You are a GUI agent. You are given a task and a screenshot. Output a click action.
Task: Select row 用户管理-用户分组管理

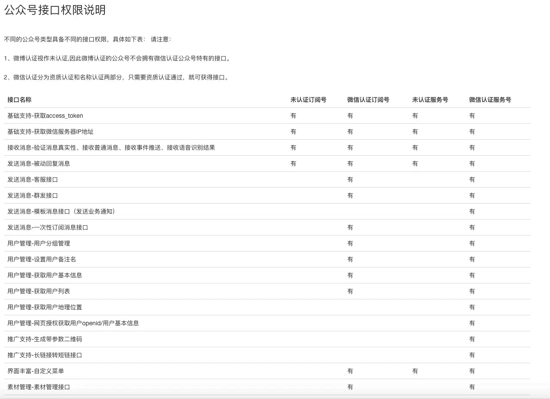coord(267,243)
